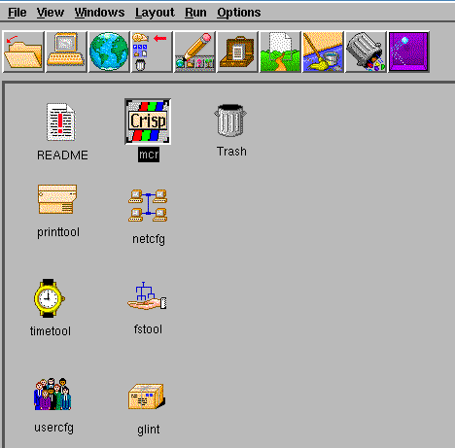Click the Crisp mcr icon
455x448 pixels.
pos(148,121)
